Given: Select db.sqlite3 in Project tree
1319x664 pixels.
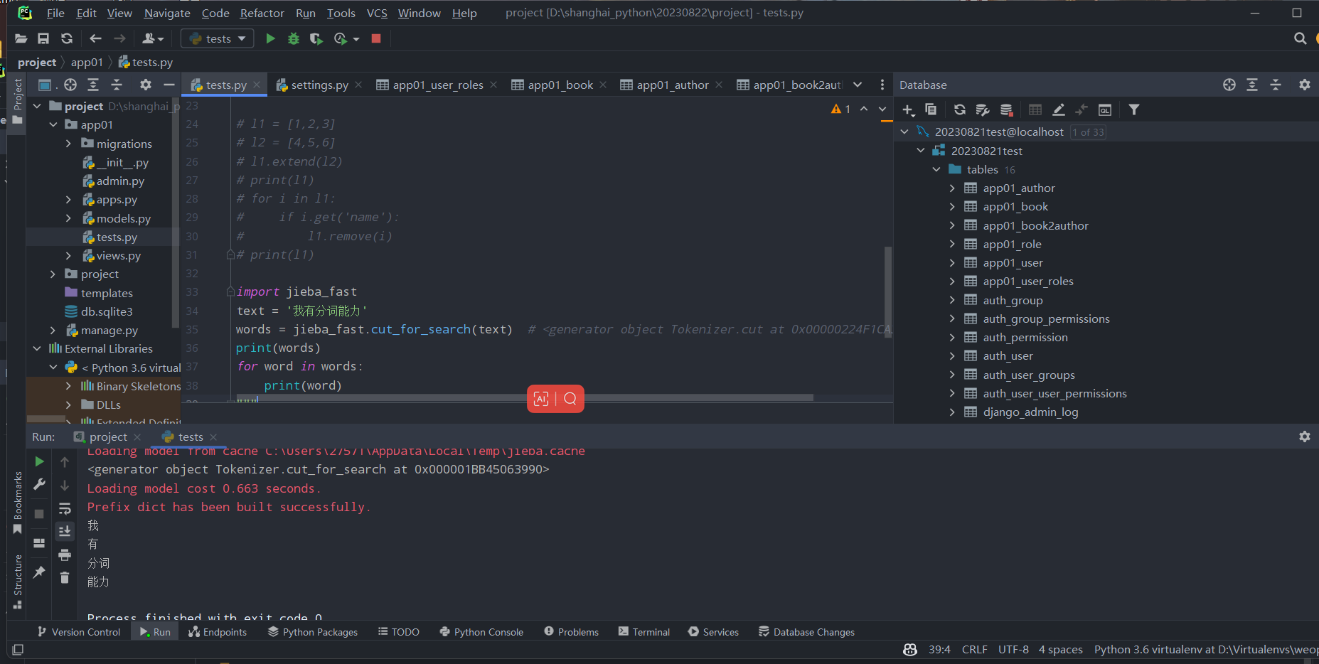Looking at the screenshot, I should [x=107, y=311].
